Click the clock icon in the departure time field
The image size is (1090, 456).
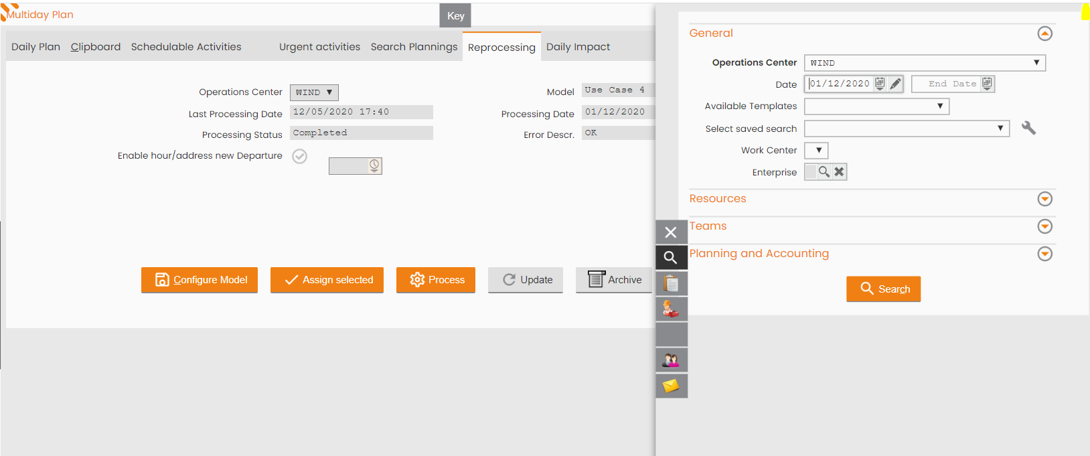tap(374, 165)
